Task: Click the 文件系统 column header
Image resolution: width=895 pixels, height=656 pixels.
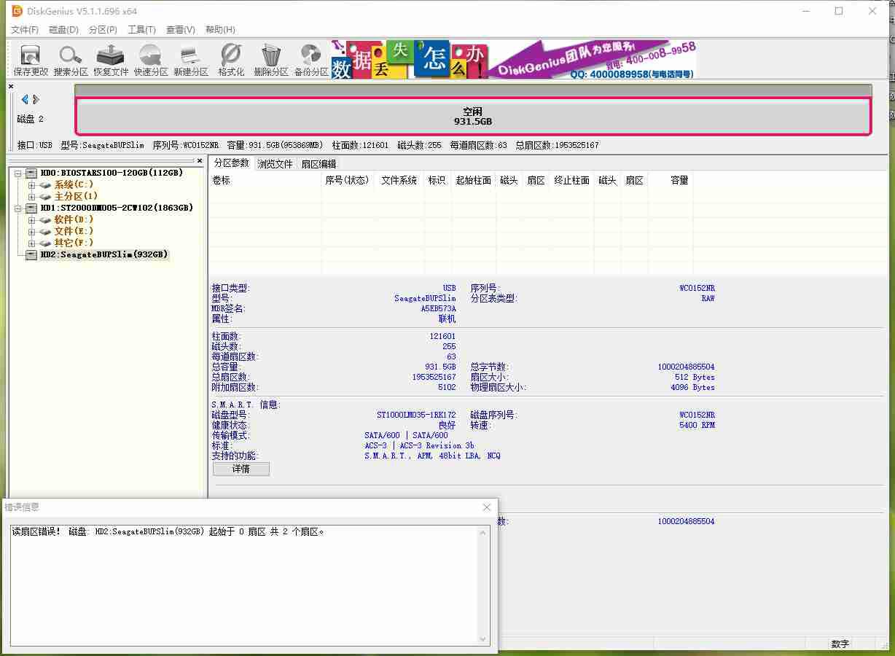Action: pos(399,180)
